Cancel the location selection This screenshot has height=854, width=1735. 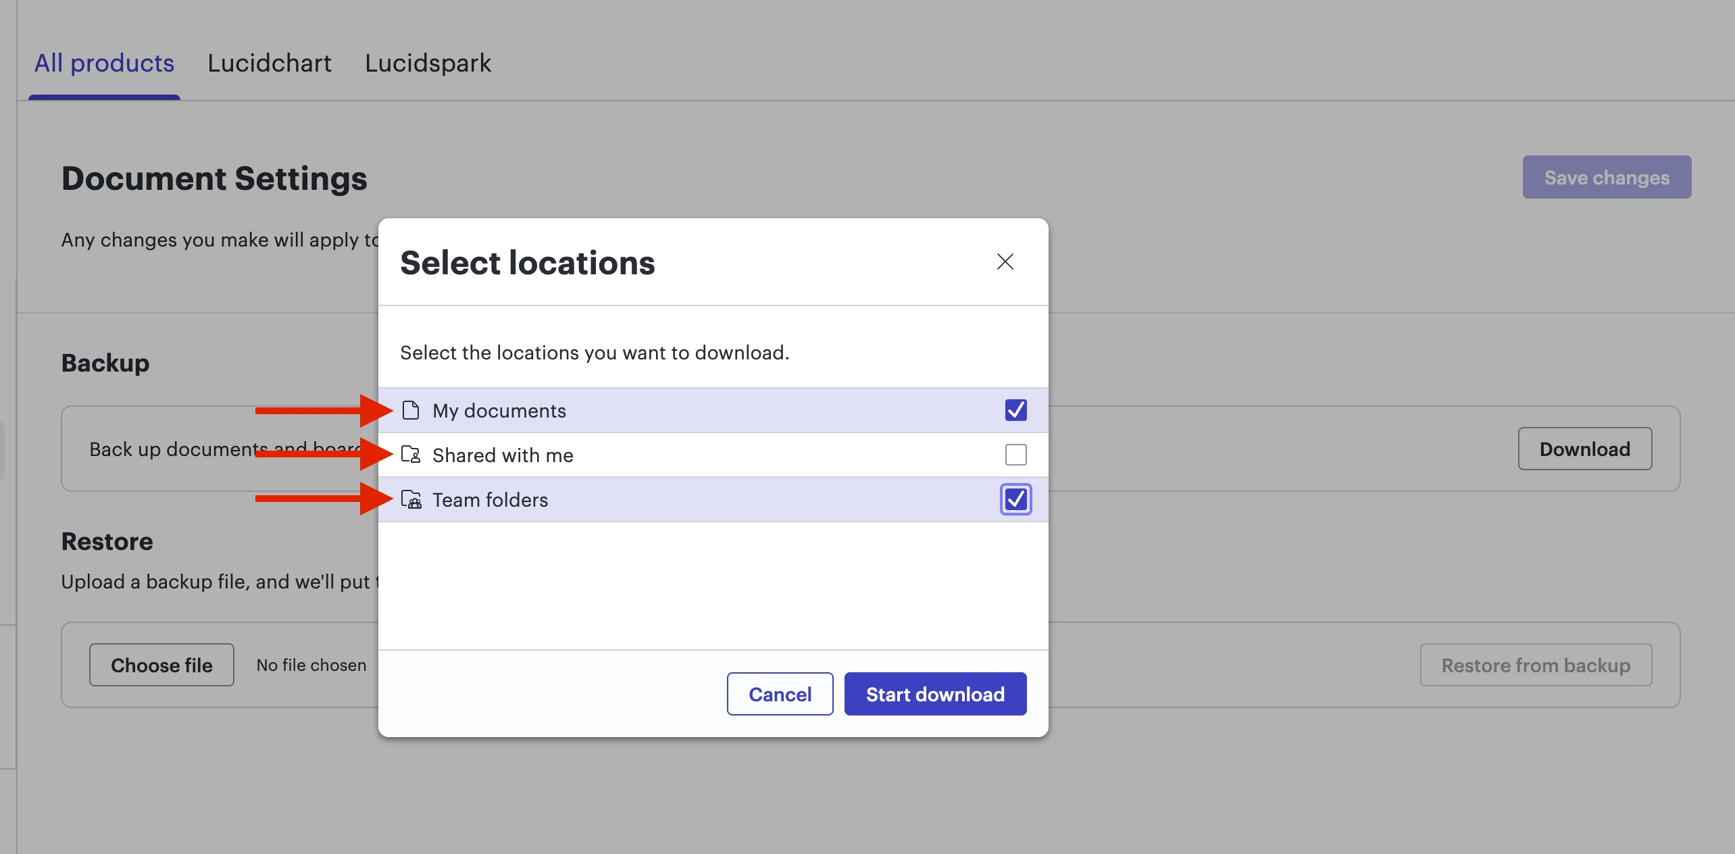(x=780, y=694)
